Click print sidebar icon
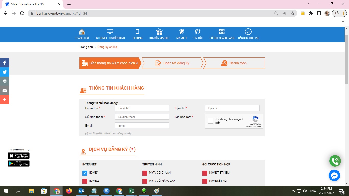 click(5, 81)
